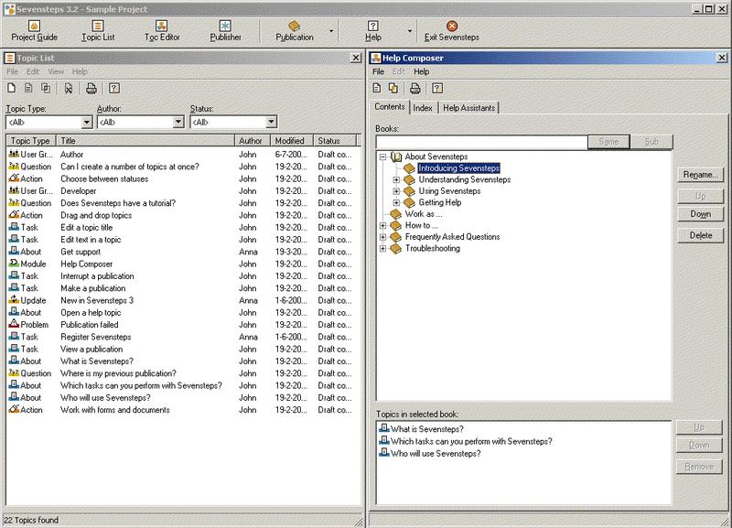This screenshot has height=528, width=732.
Task: Open the Topic Type filter dropdown
Action: pyautogui.click(x=87, y=123)
